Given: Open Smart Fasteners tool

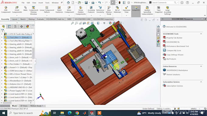Looking at the screenshot, I should point(59,10).
